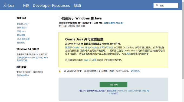The height and width of the screenshot is (102, 184).
Task: Open the 为什么推荐 Java 8 link
Action: click(113, 23)
